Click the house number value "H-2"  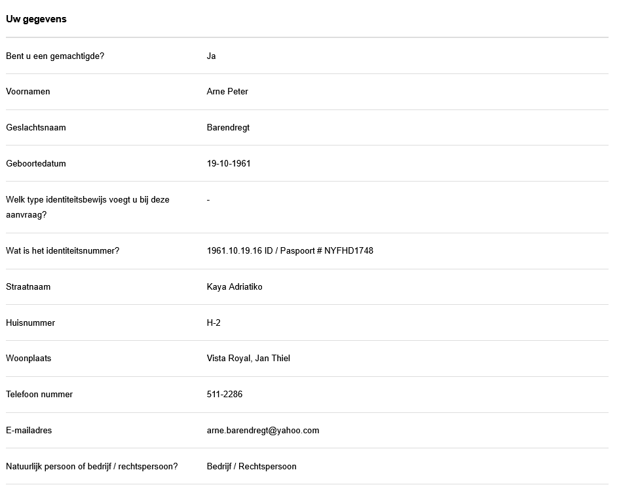point(214,323)
